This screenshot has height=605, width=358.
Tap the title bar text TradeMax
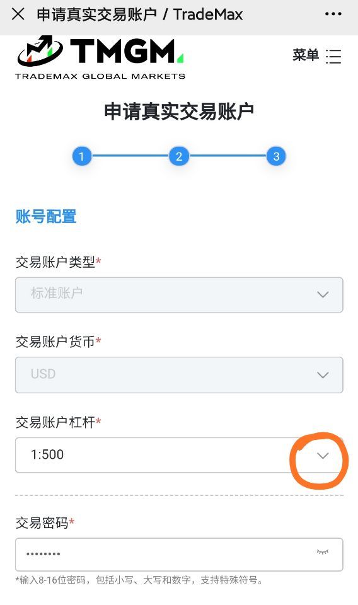click(x=208, y=14)
